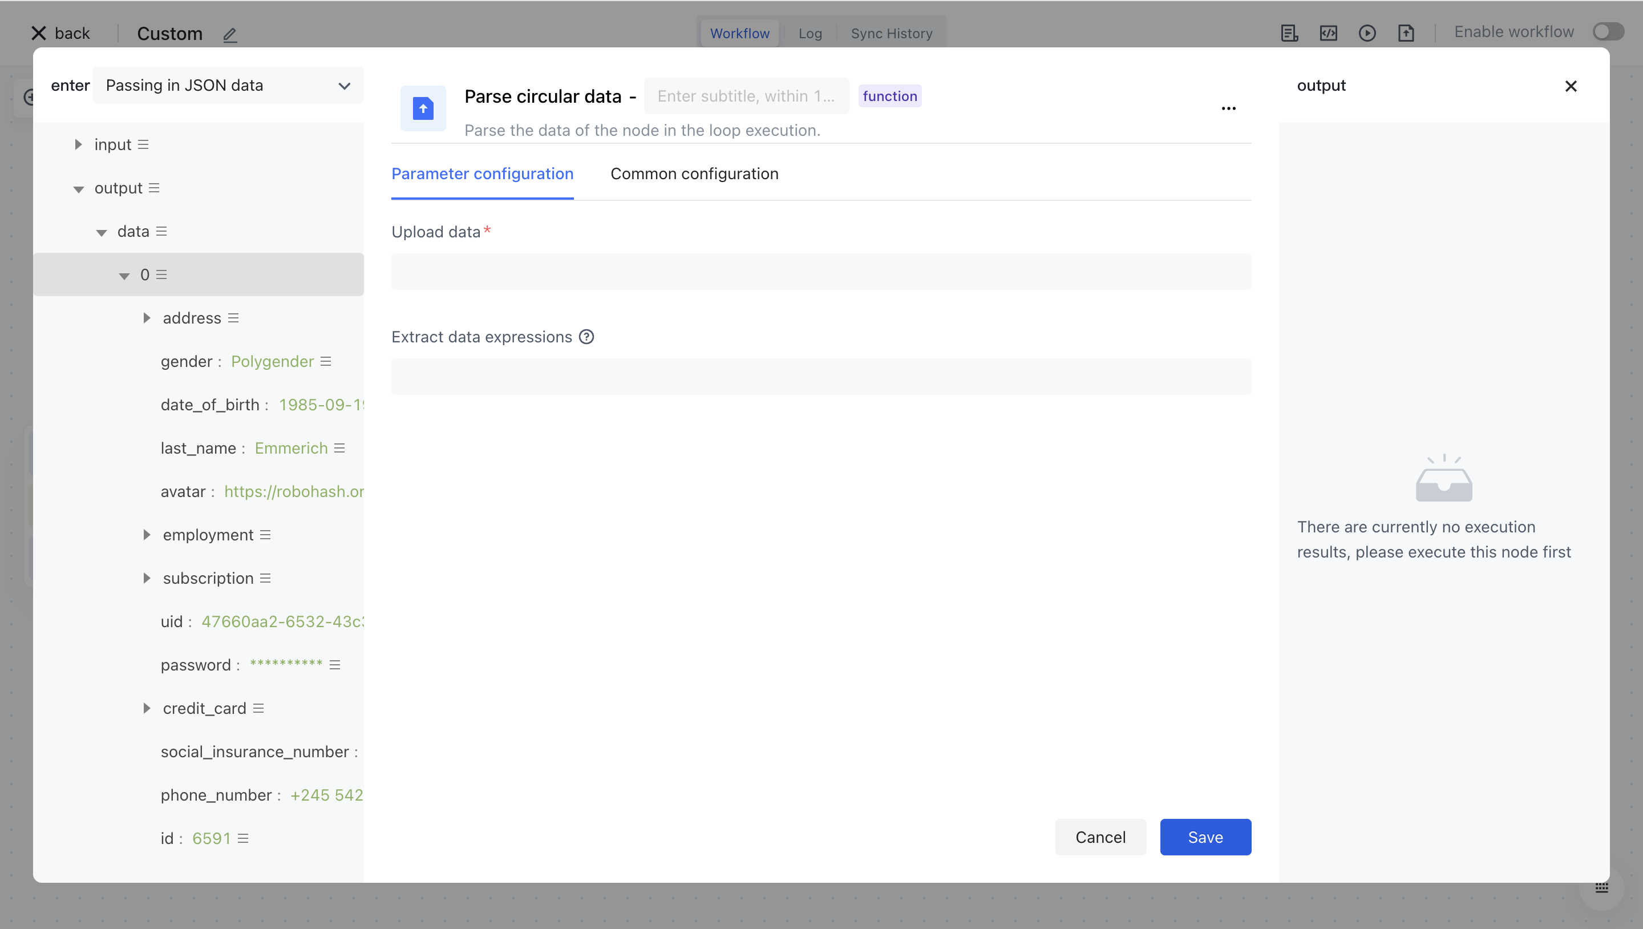This screenshot has height=929, width=1643.
Task: Click the Cancel button
Action: pyautogui.click(x=1100, y=837)
